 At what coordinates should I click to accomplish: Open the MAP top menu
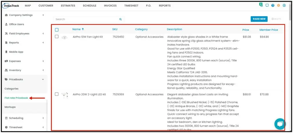click(x=28, y=6)
